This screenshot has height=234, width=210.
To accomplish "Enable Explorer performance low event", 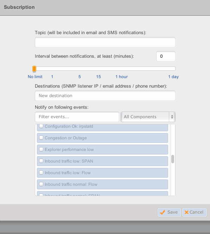I will tap(41, 149).
